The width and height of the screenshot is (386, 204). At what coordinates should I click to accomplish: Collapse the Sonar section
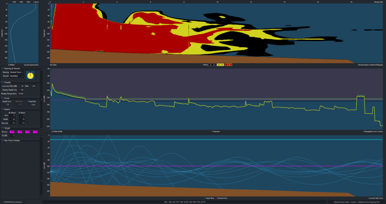coord(3,98)
